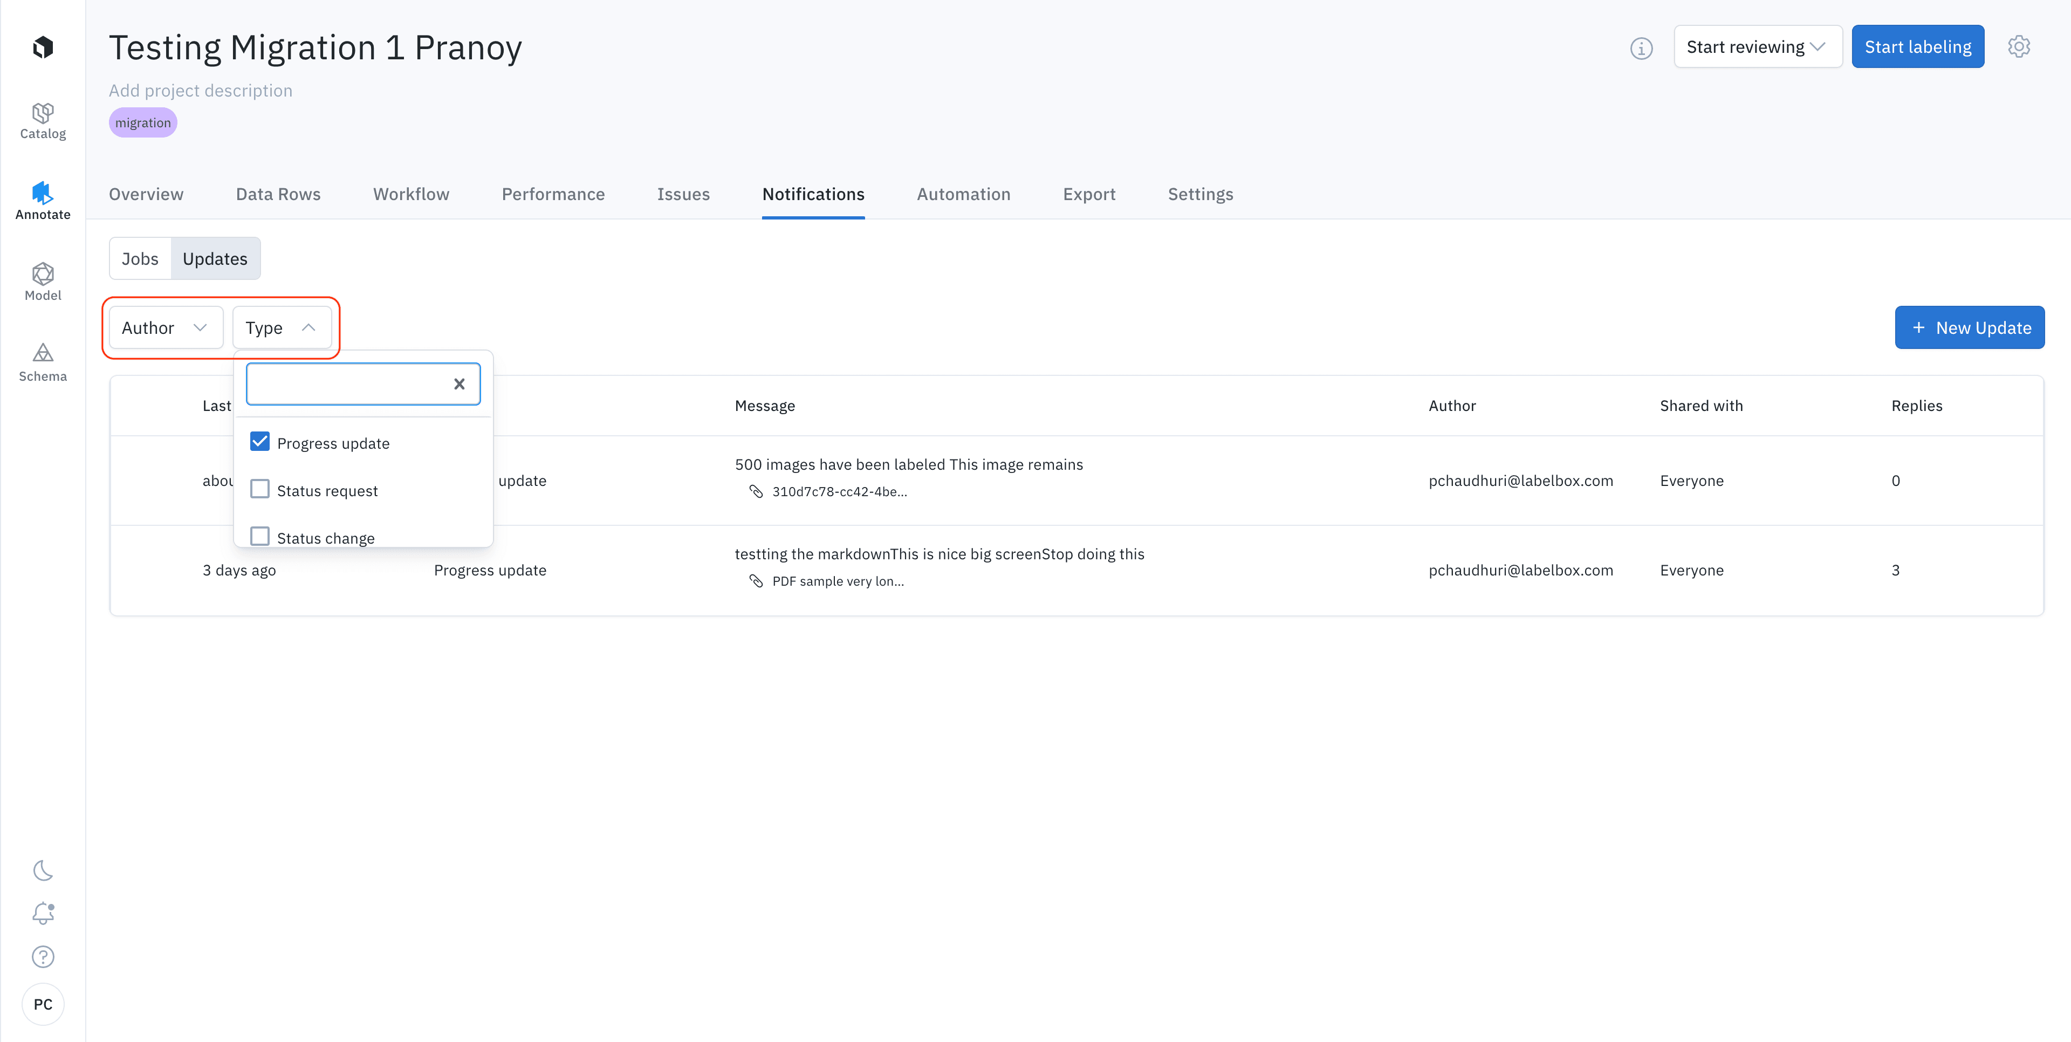Open the Annotate section
This screenshot has height=1042, width=2071.
(43, 201)
